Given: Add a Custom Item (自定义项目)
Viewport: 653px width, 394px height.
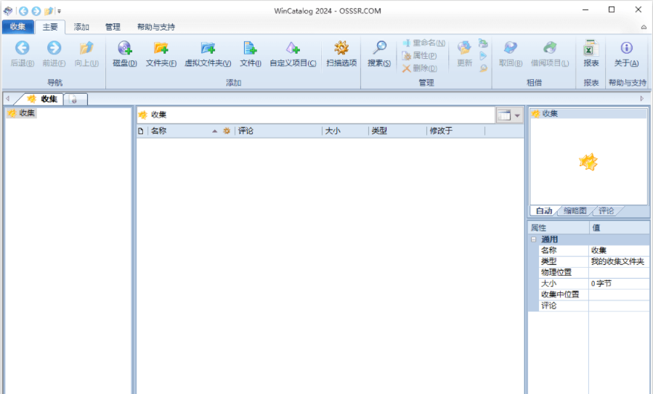Looking at the screenshot, I should (x=293, y=49).
